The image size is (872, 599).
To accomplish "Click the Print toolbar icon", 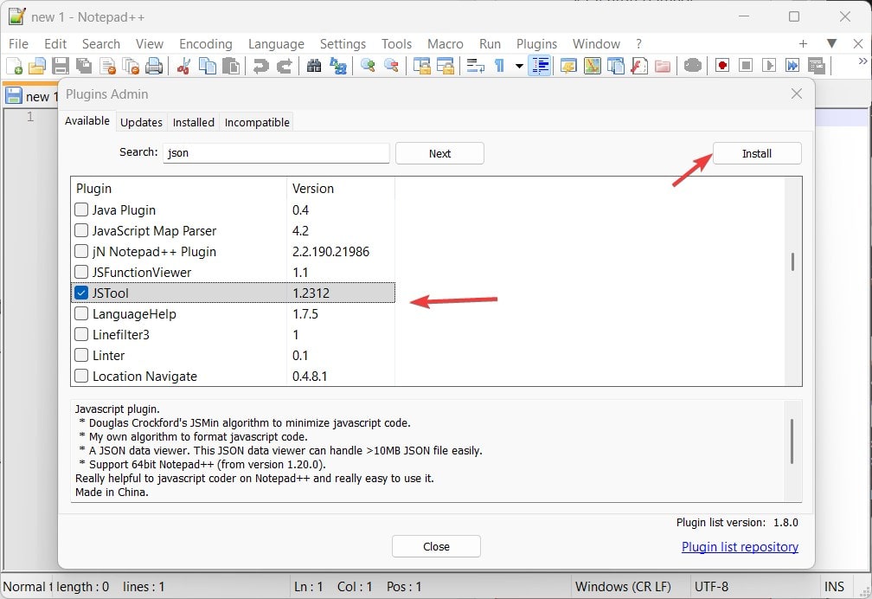I will click(x=154, y=66).
